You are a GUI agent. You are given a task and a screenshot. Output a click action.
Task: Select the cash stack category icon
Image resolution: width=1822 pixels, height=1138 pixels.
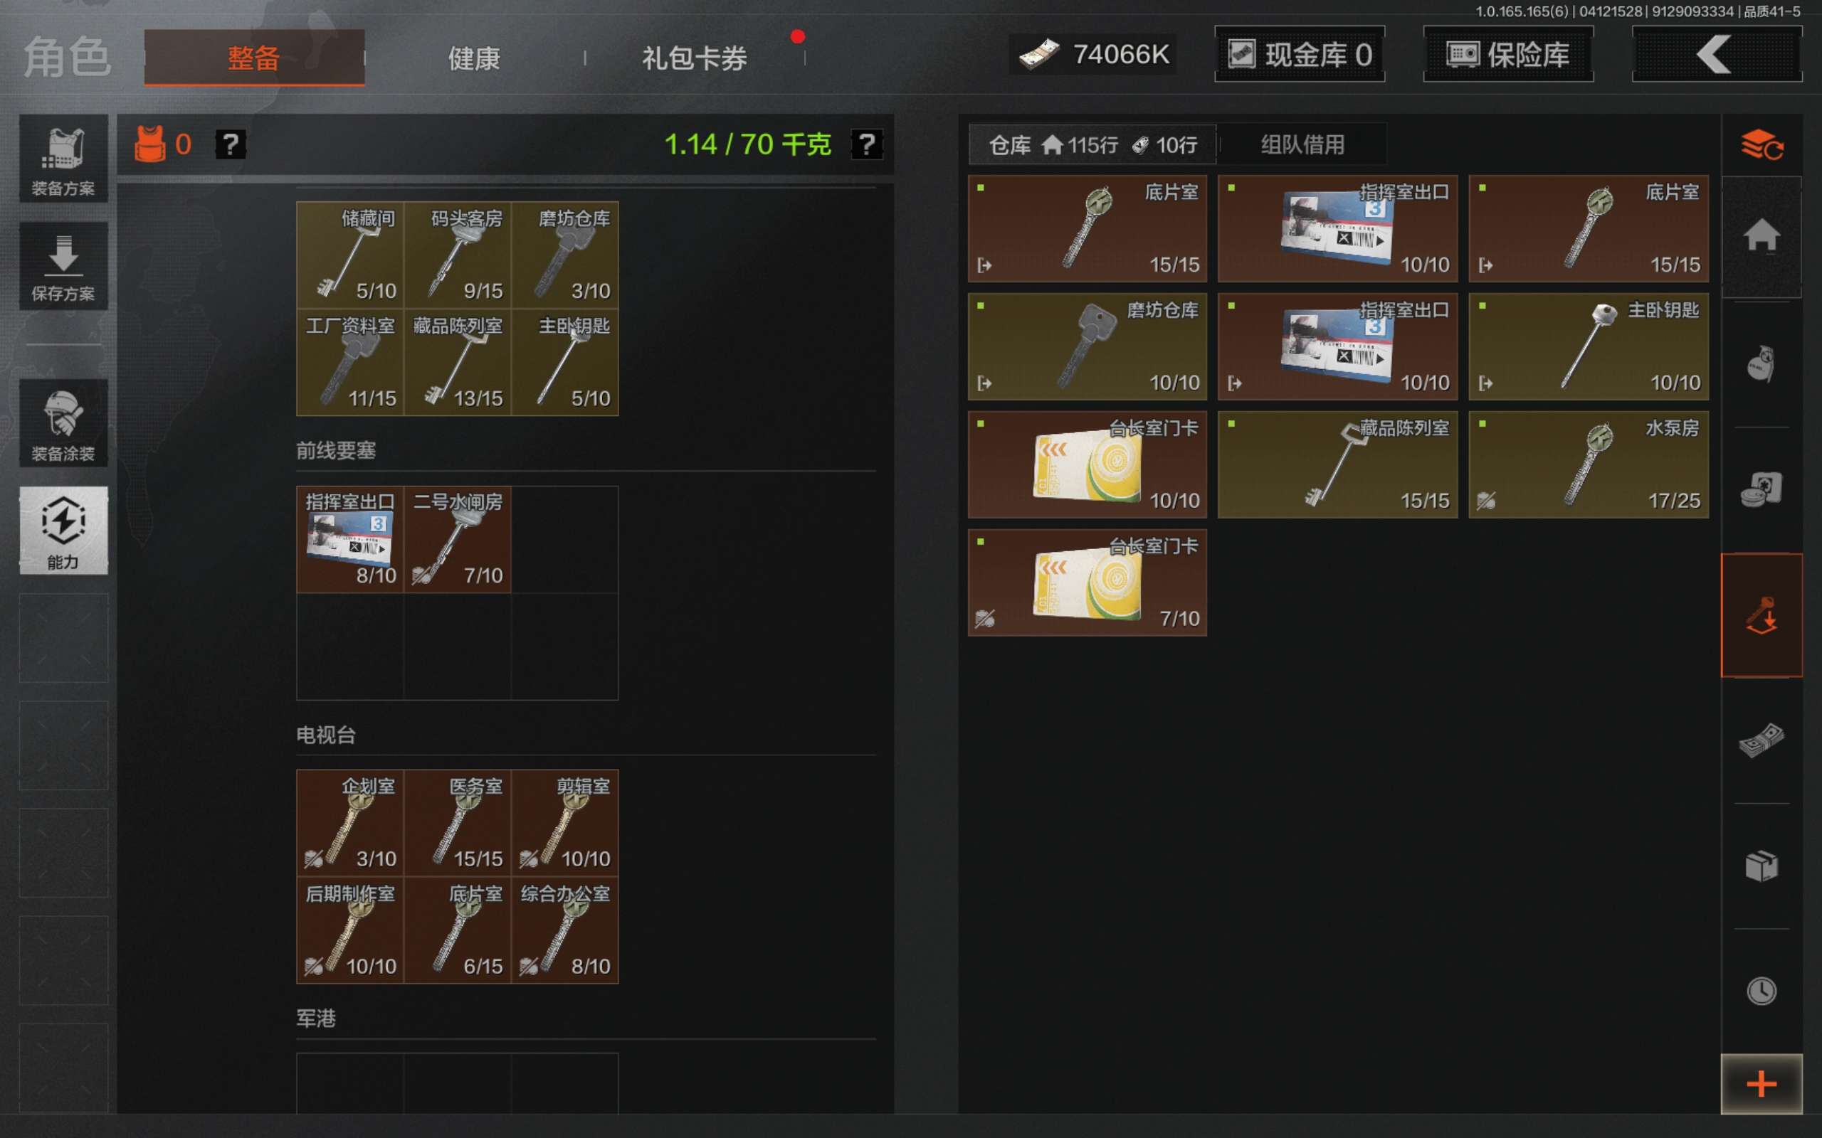click(1761, 740)
